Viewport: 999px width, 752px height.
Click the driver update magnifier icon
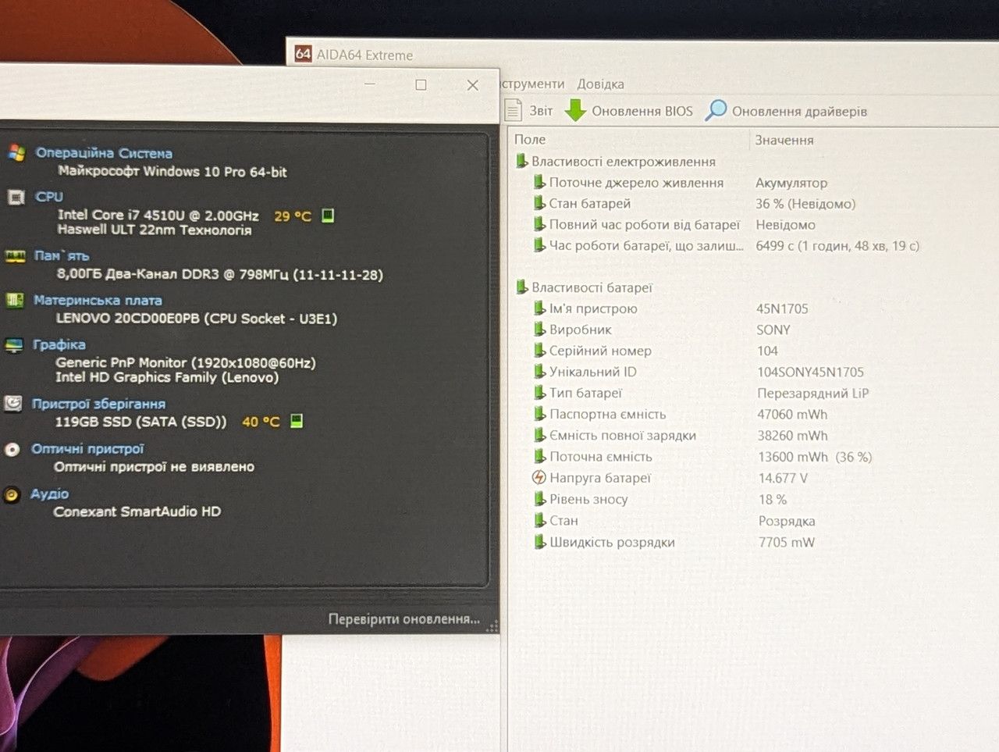(x=716, y=110)
